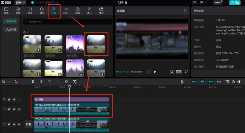Mute the upper video track
Screen dimensions: 245x133
(19, 109)
